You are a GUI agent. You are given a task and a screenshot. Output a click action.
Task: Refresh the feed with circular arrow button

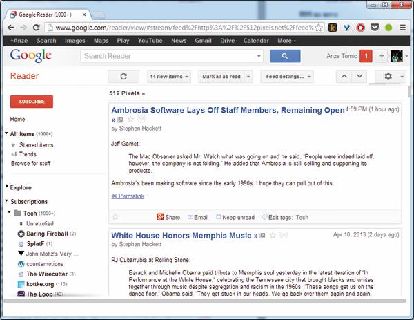[x=124, y=77]
